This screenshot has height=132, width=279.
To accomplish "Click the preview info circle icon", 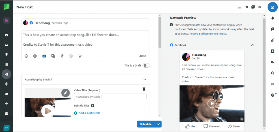I will [171, 24].
